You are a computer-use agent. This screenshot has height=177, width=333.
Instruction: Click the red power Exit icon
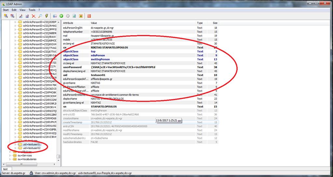click(x=89, y=16)
